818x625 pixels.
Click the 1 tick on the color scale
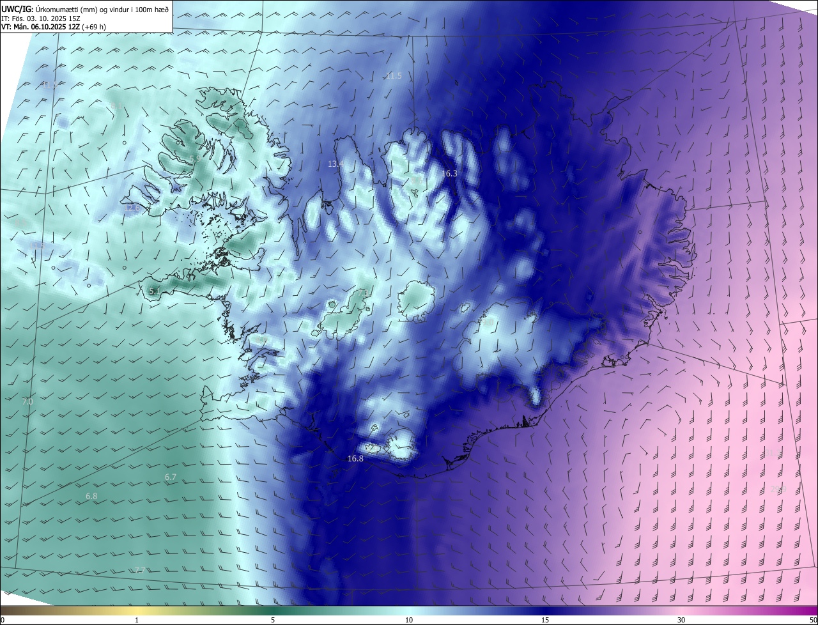coord(137,621)
